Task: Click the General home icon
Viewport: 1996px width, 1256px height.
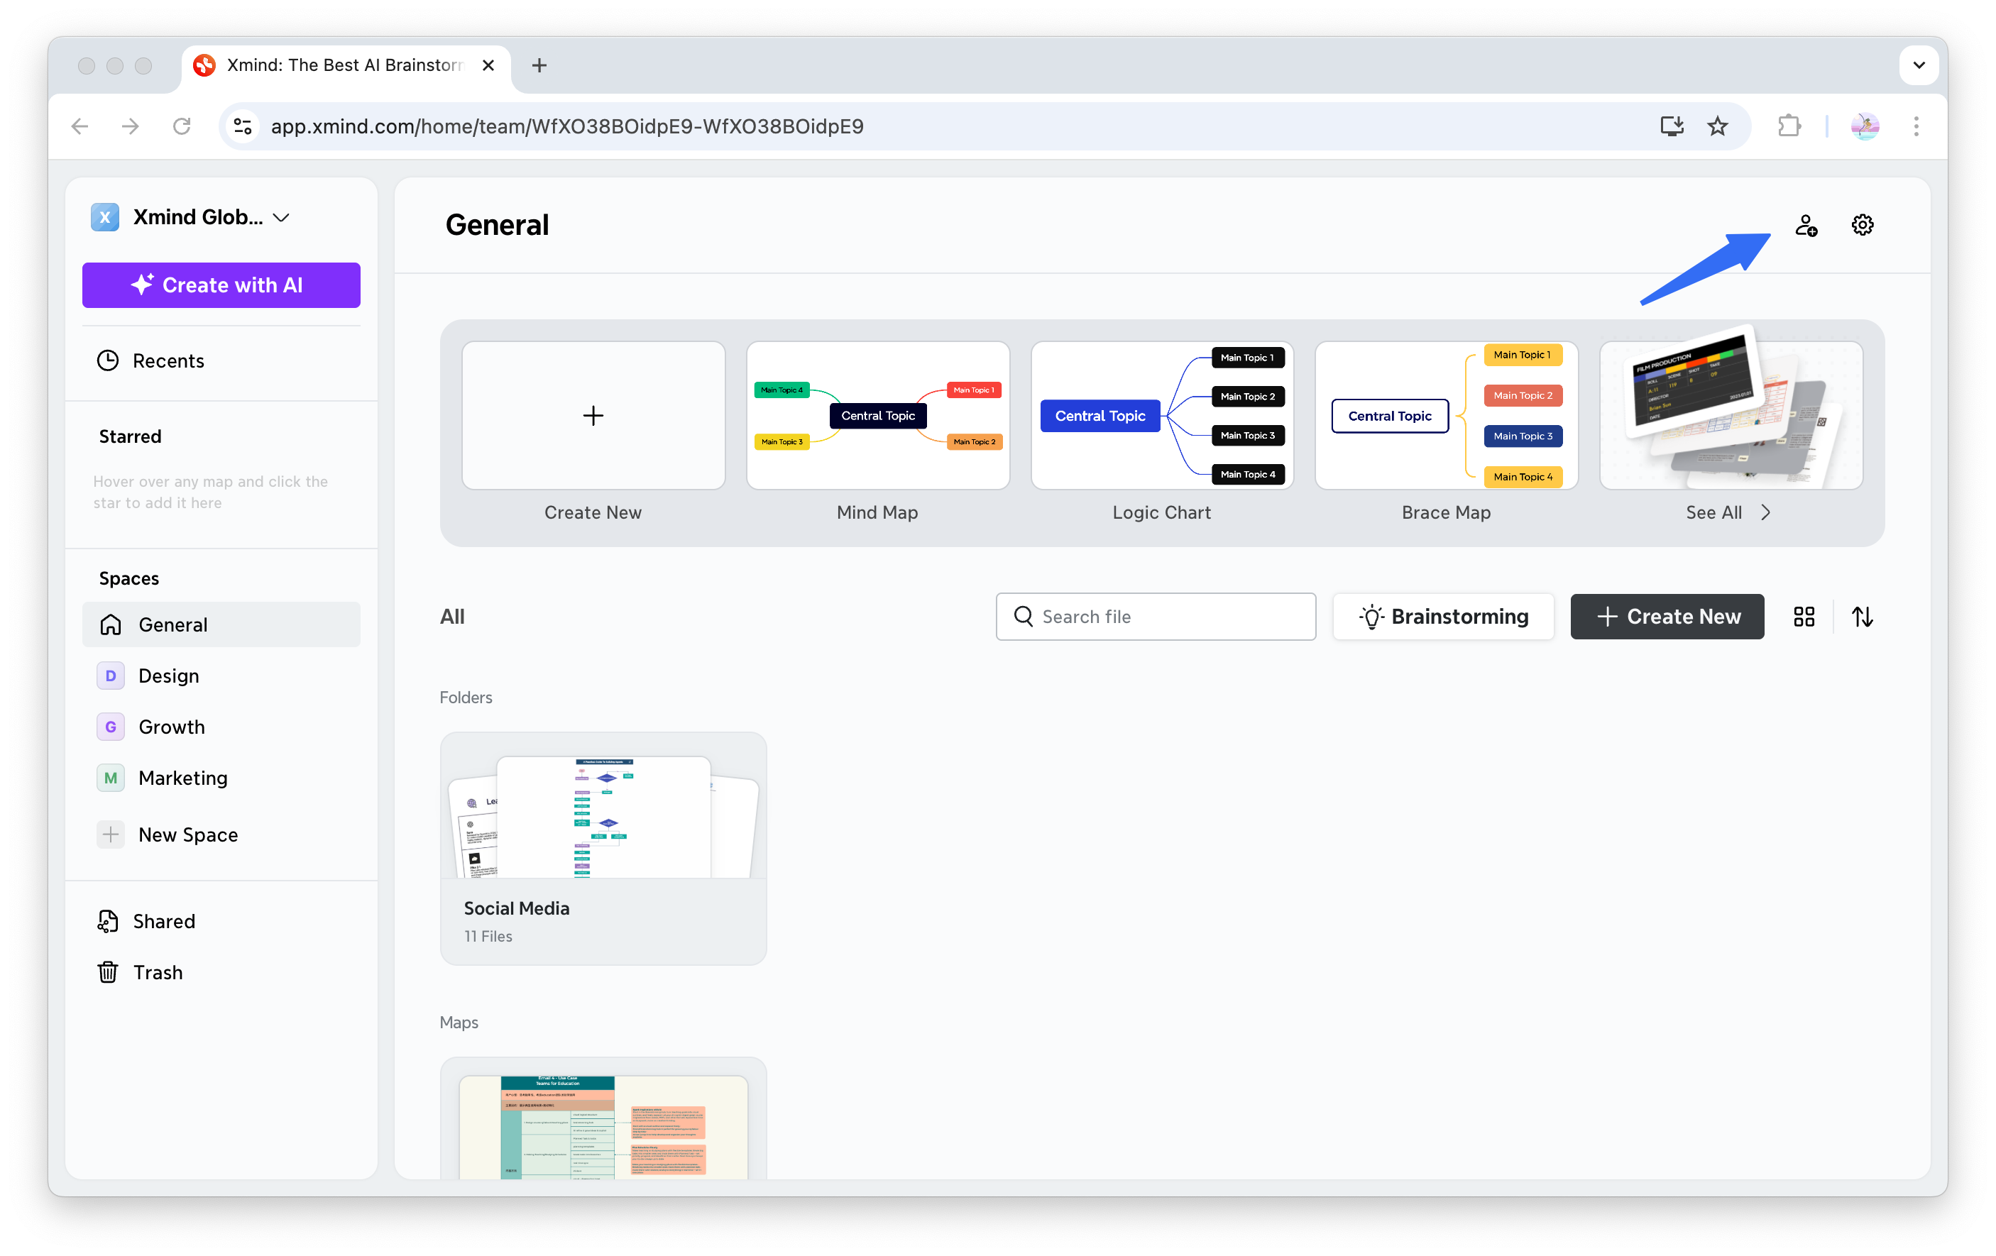Action: click(110, 624)
